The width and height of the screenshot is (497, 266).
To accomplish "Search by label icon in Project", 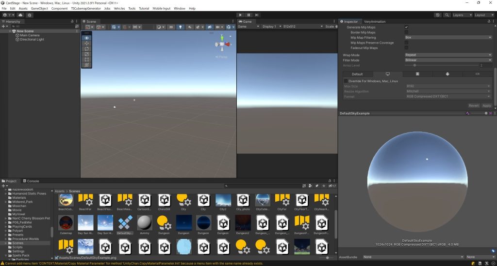I will pos(316,186).
